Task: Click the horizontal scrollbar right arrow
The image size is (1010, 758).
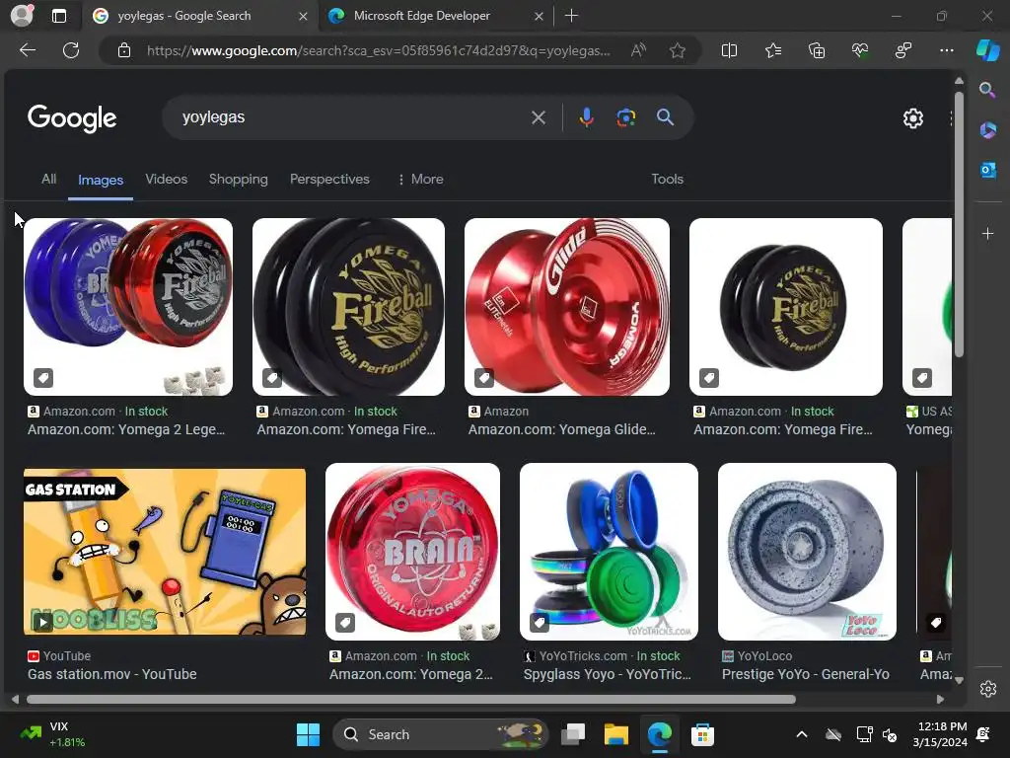Action: pyautogui.click(x=940, y=700)
